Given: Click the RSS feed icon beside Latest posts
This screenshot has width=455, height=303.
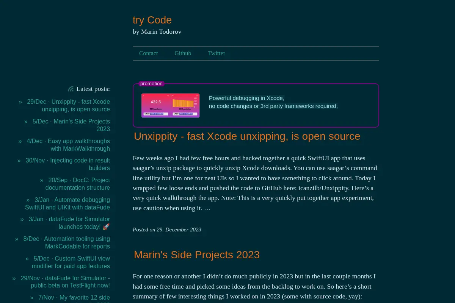Looking at the screenshot, I should (71, 89).
